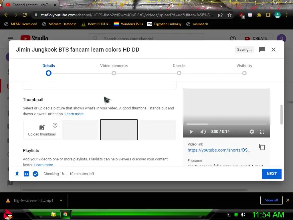The width and height of the screenshot is (293, 220).
Task: Enter fullscreen in the preview player
Action: coord(262,132)
